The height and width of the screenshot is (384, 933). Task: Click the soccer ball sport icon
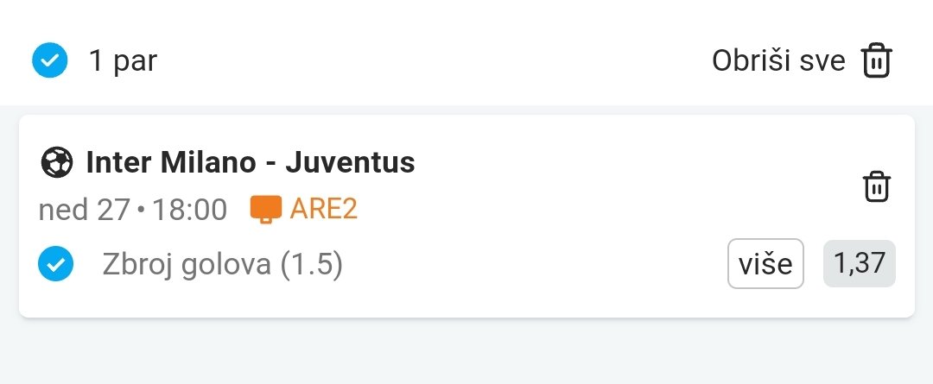pyautogui.click(x=57, y=161)
